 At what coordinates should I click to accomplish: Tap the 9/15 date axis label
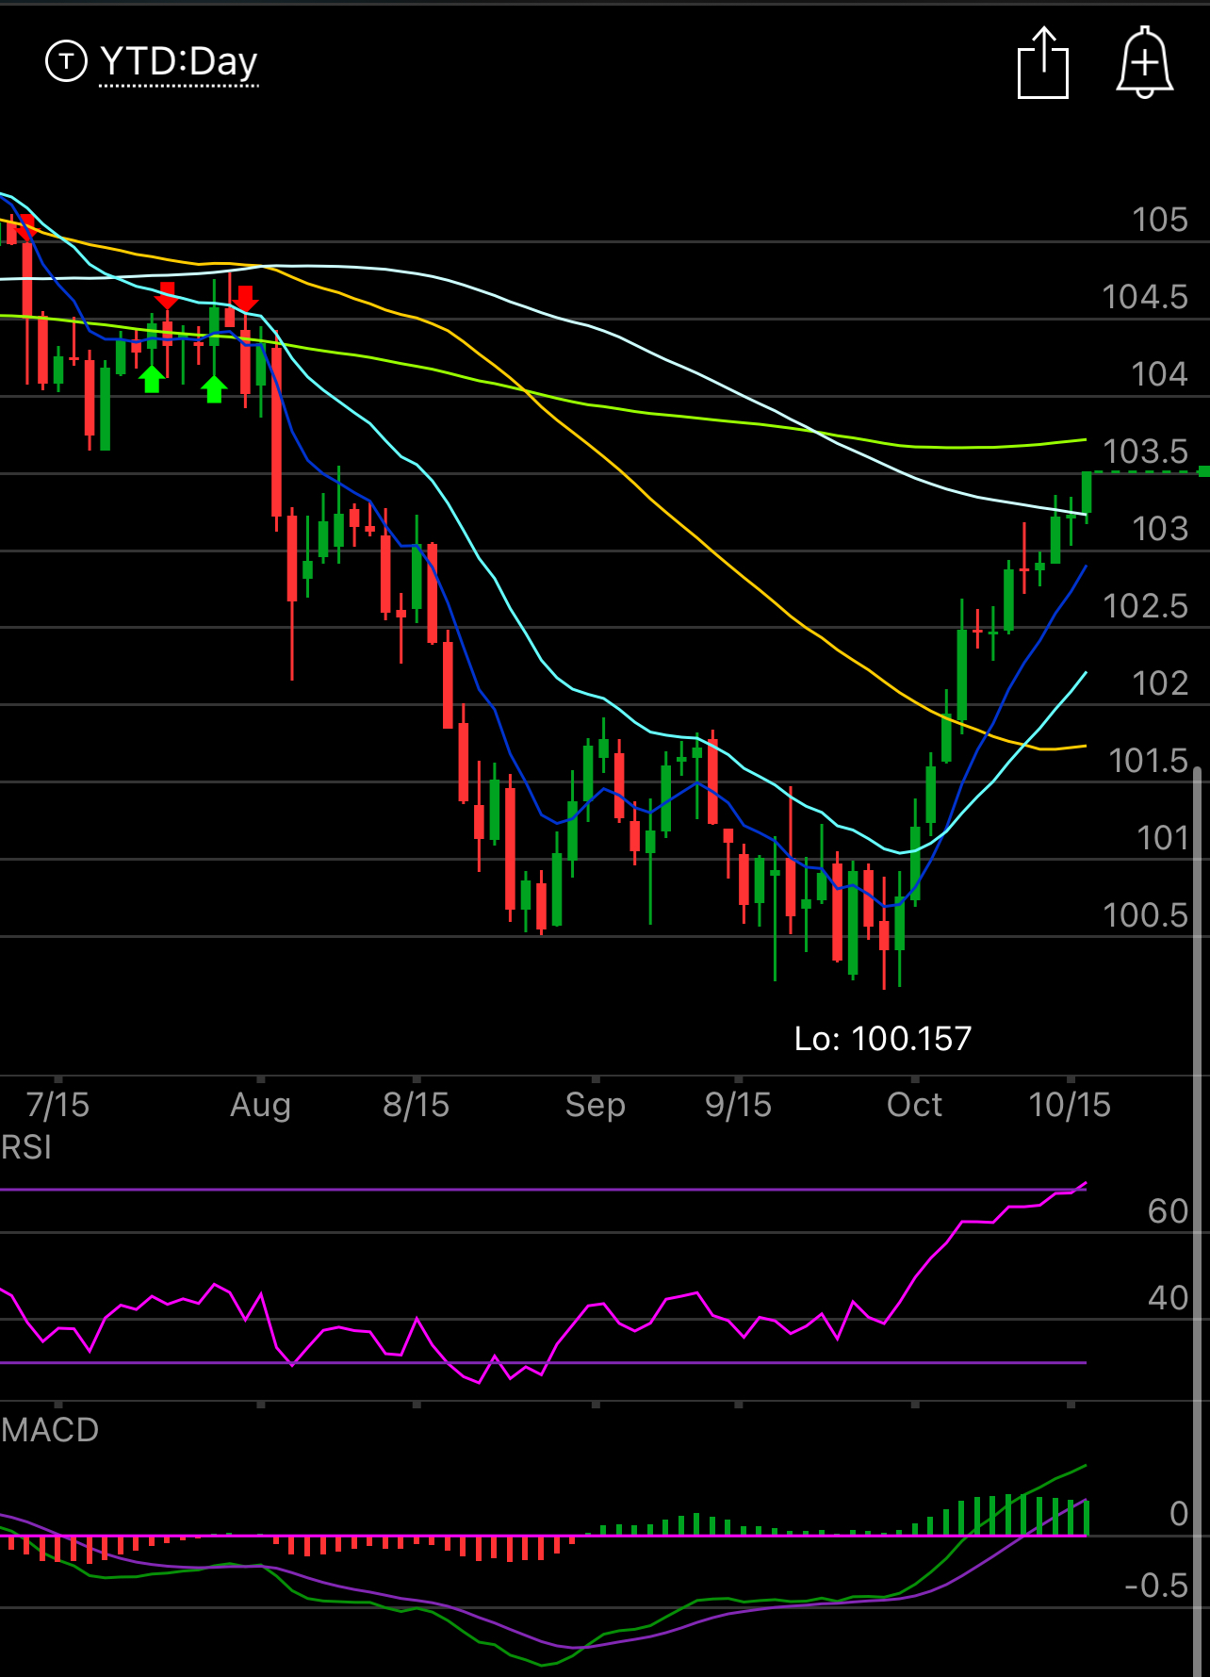click(738, 1105)
